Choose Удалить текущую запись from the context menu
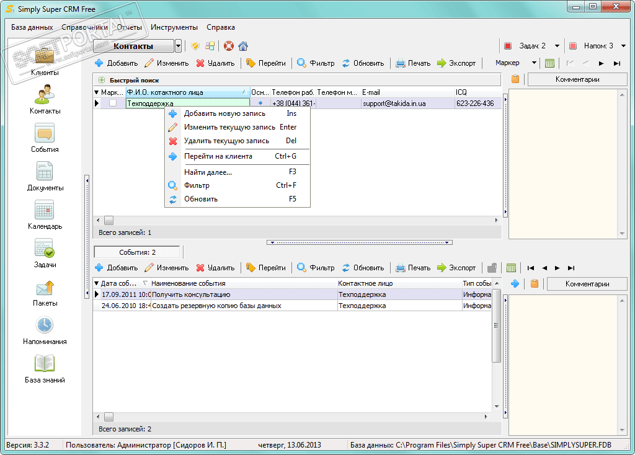This screenshot has height=455, width=635. (238, 141)
